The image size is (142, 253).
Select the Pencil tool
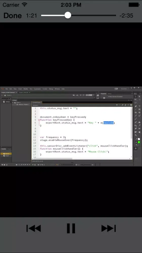pyautogui.click(x=136, y=116)
